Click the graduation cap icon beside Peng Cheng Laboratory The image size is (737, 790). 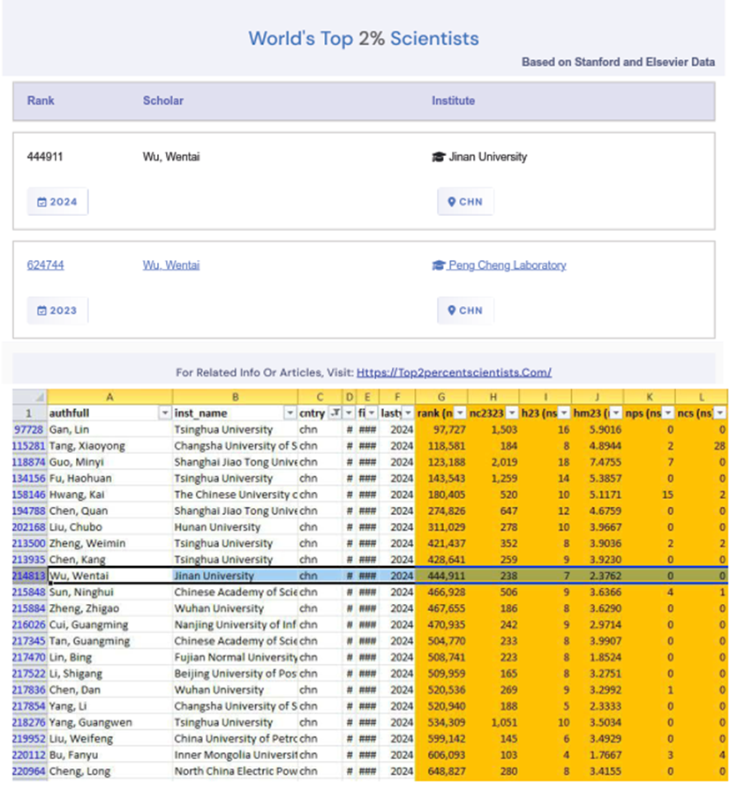point(438,265)
